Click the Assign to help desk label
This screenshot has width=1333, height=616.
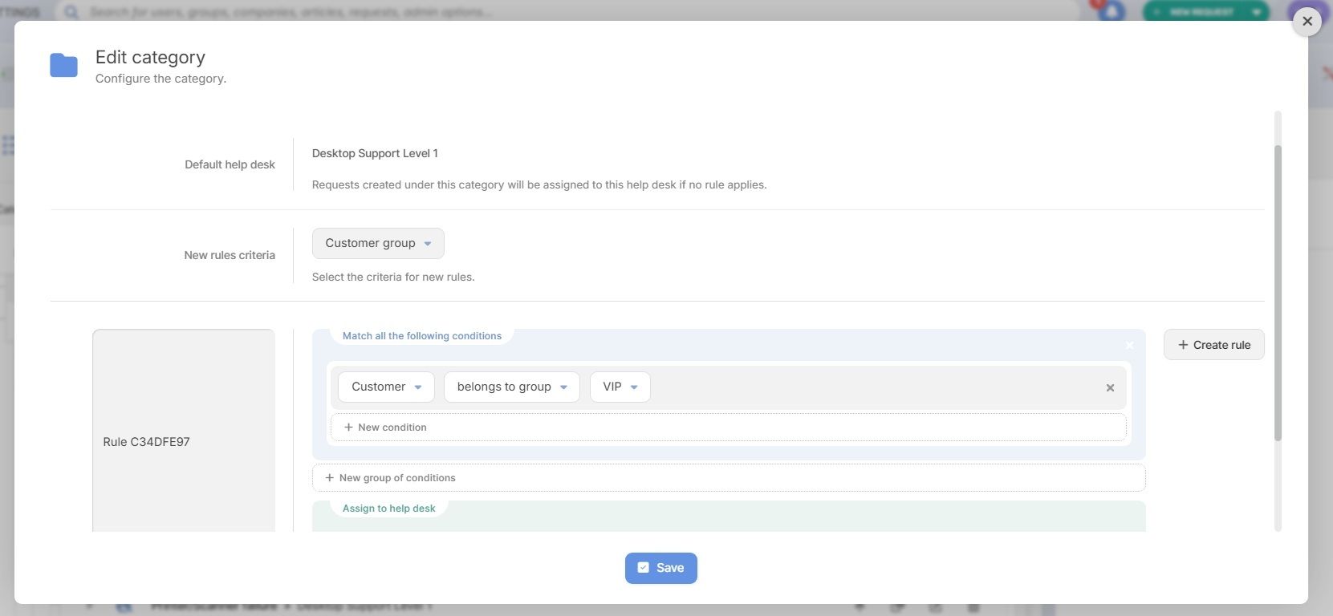pos(388,509)
